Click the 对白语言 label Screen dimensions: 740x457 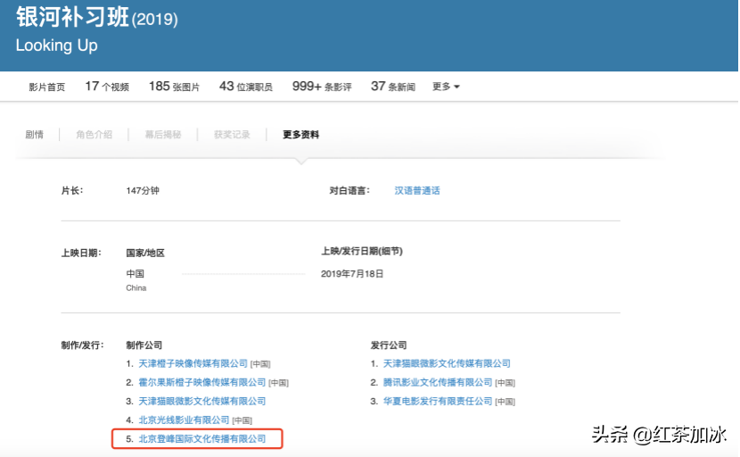click(349, 190)
